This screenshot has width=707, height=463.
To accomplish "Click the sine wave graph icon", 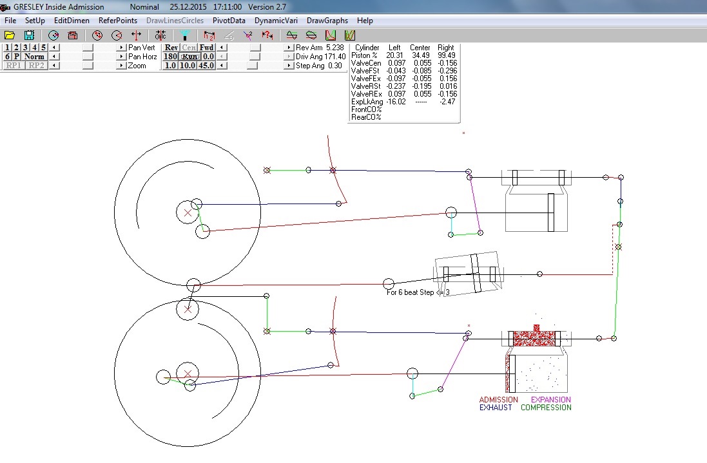I will [x=292, y=35].
